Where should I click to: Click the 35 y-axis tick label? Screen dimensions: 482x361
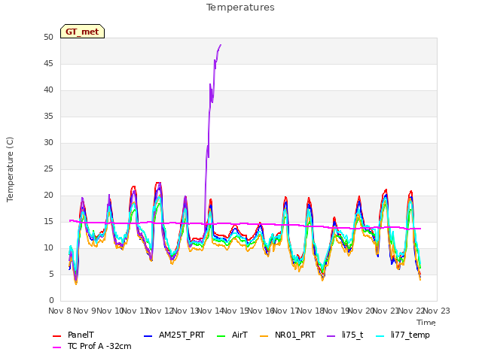(48, 117)
